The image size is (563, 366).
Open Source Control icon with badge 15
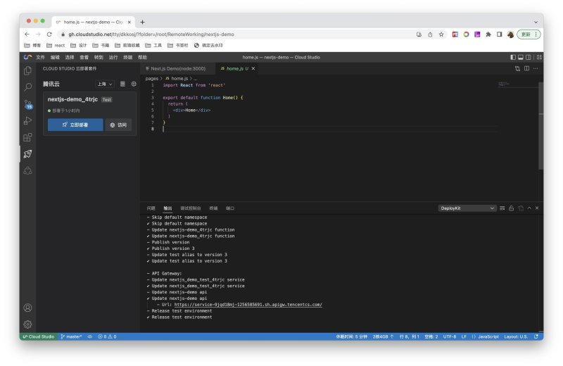(28, 104)
